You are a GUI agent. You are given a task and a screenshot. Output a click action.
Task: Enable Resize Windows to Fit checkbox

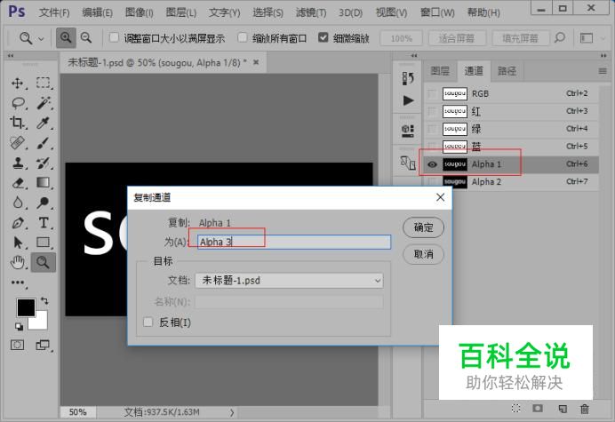click(114, 37)
